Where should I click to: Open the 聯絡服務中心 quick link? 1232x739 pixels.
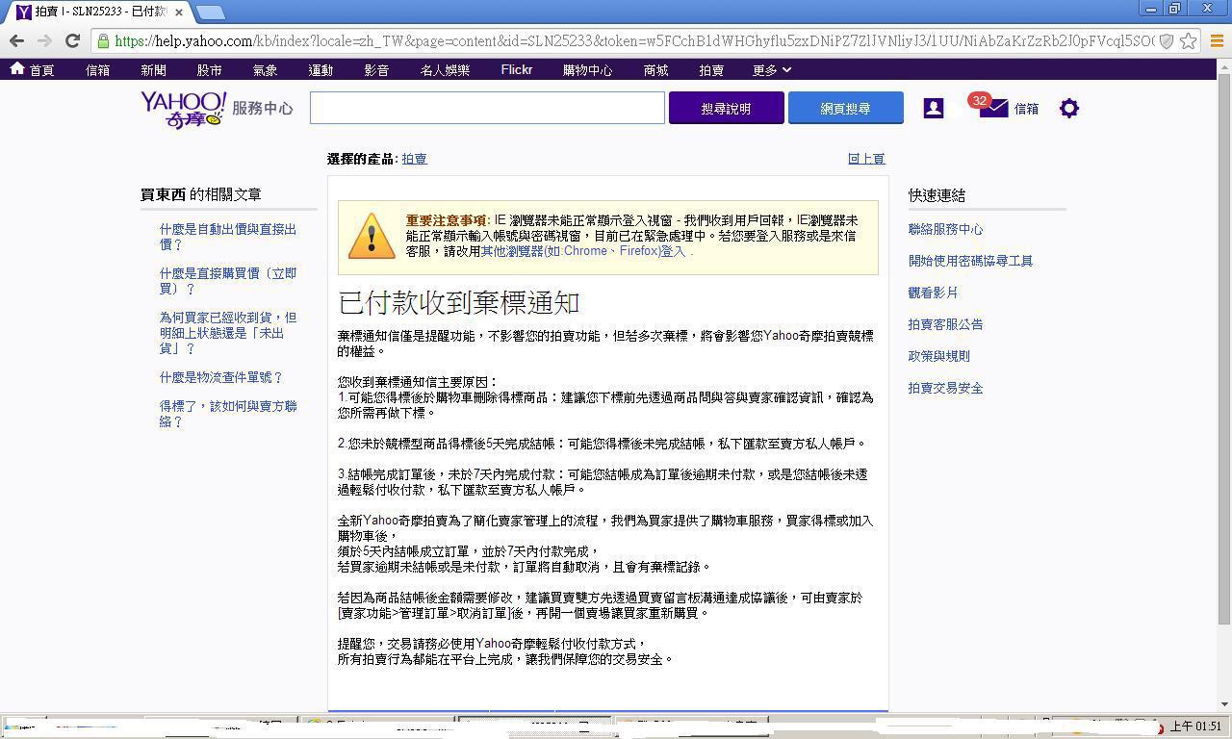[945, 230]
